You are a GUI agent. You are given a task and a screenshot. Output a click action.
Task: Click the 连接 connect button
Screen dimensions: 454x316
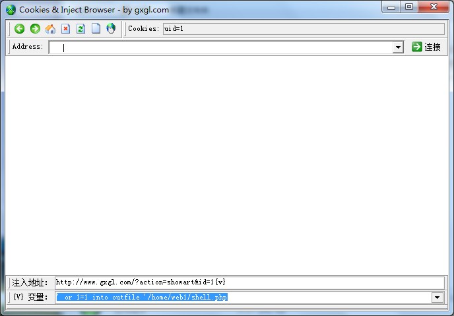coord(426,47)
